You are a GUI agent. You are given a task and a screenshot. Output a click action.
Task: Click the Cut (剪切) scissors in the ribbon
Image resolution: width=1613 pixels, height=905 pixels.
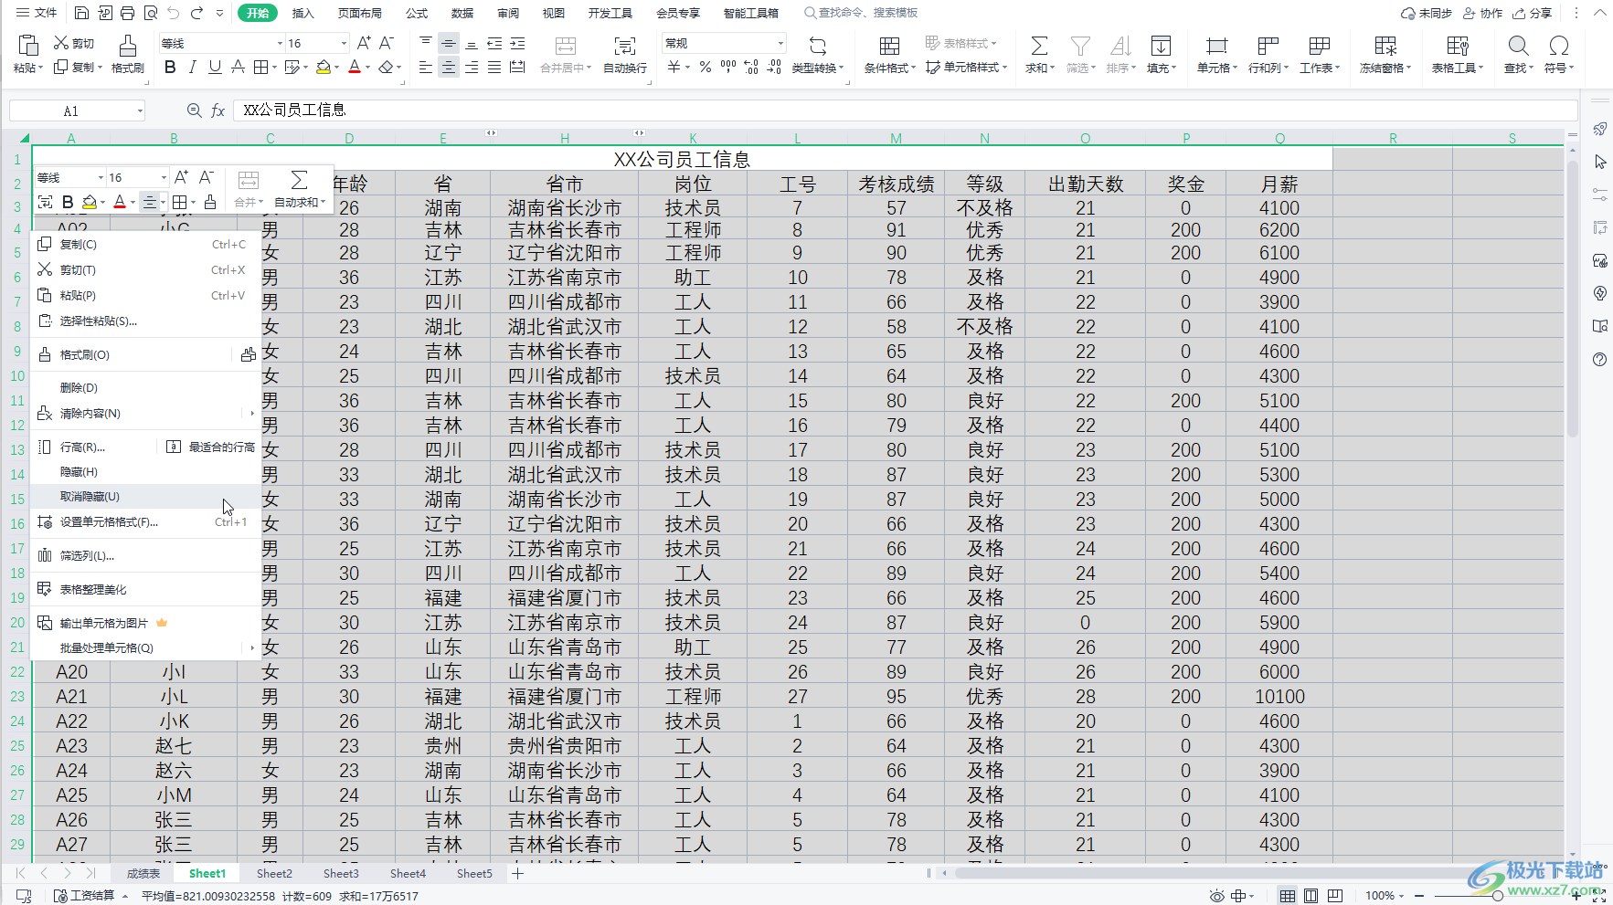tap(61, 43)
